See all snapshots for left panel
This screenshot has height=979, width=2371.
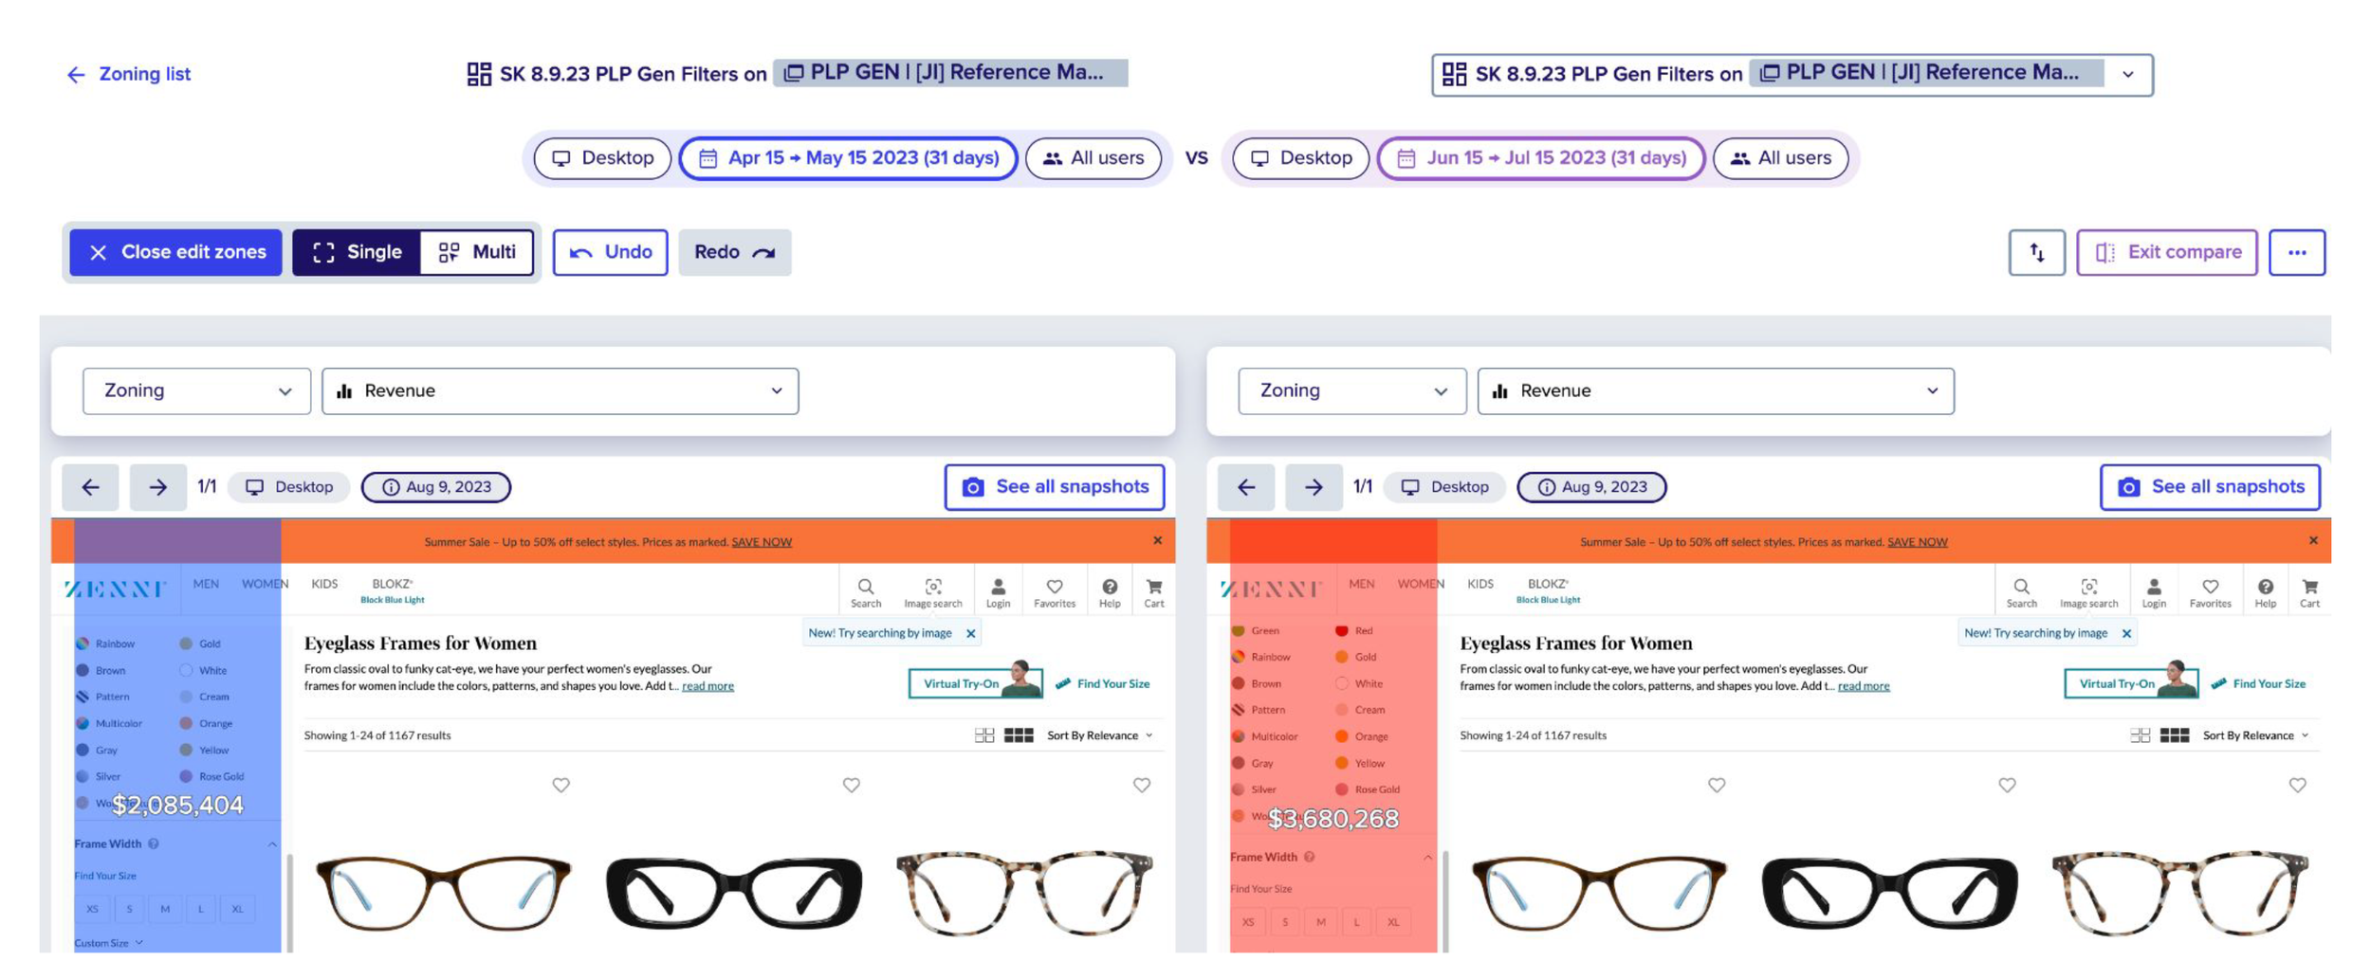1054,487
